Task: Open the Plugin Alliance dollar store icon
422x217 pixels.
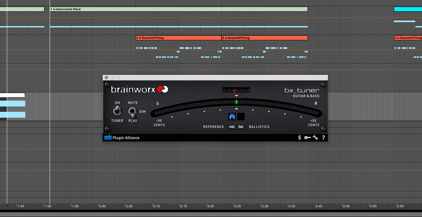Action: [300, 138]
